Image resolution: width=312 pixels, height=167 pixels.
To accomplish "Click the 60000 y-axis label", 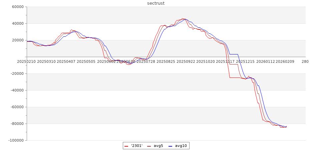I will pos(17,7).
